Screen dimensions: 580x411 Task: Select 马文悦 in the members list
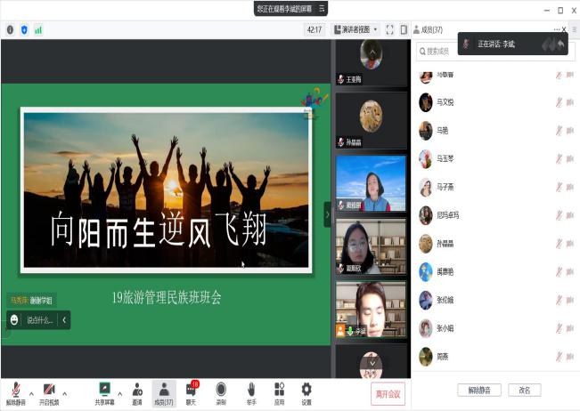point(445,102)
